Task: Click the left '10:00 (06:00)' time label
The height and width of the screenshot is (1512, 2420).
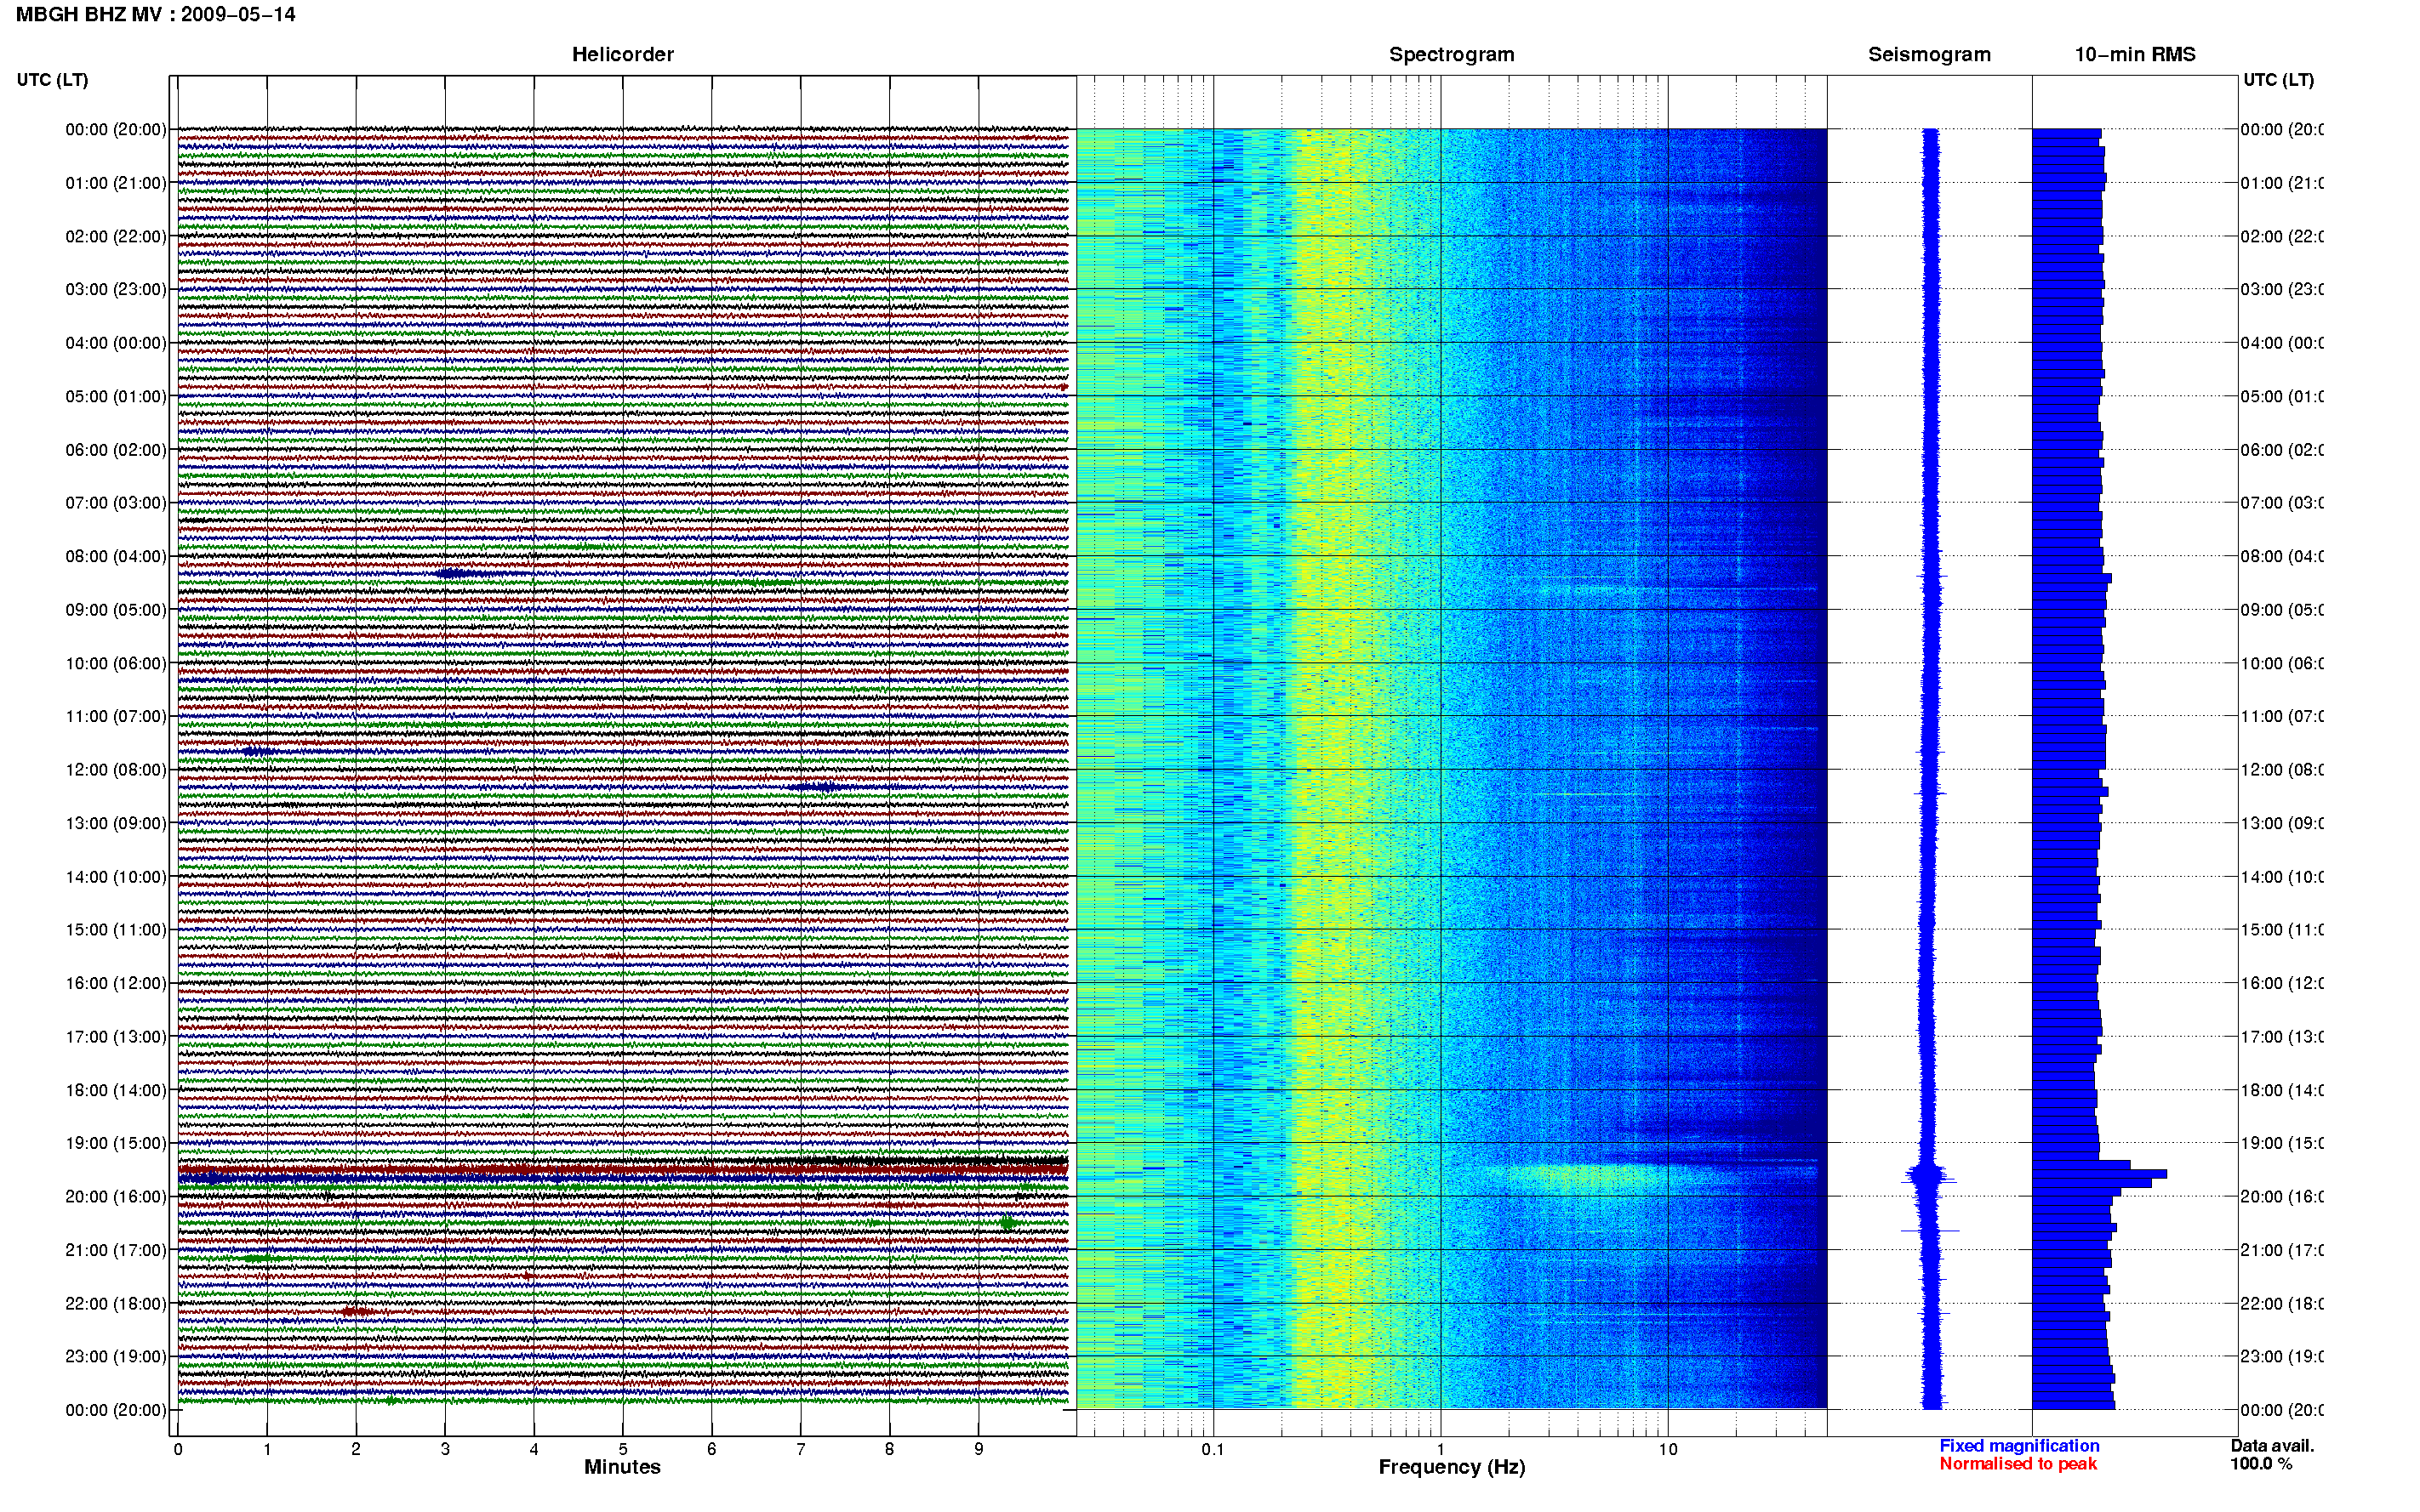Action: 116,663
